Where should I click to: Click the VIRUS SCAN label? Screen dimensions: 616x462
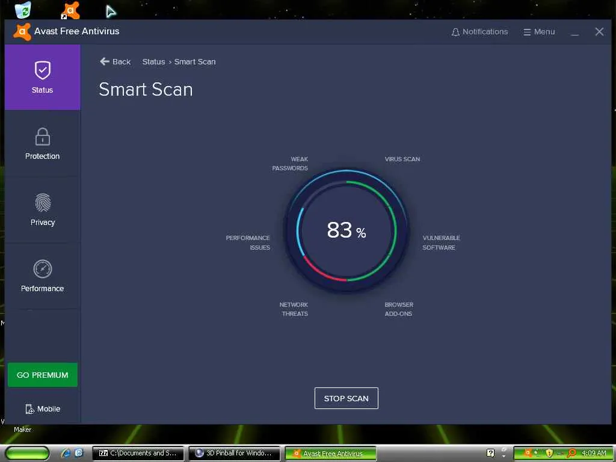coord(402,159)
